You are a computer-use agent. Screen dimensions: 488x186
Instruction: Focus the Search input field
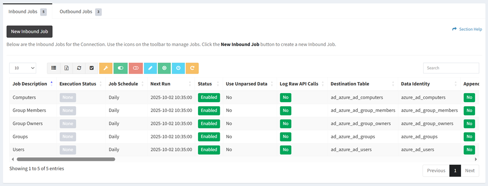pos(450,68)
